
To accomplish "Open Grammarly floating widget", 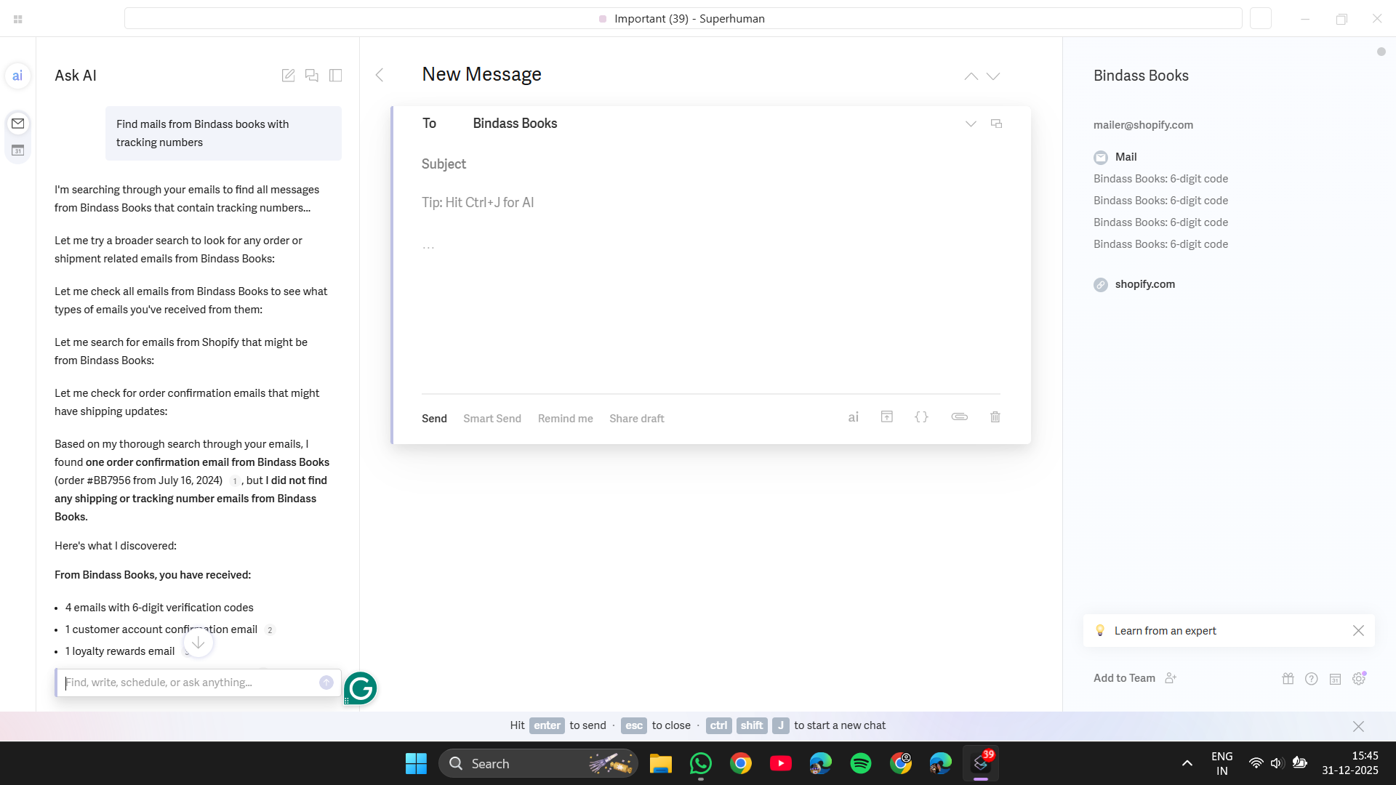I will (361, 688).
